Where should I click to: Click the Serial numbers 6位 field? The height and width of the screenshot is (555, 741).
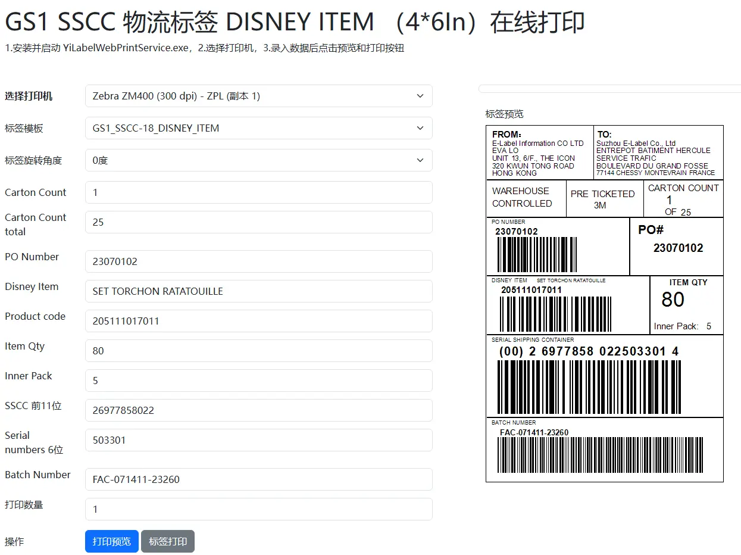tap(258, 440)
